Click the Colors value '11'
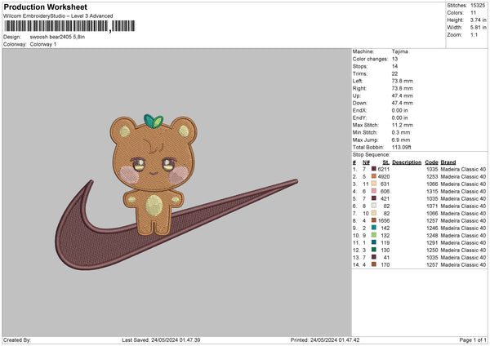The width and height of the screenshot is (490, 346). click(474, 13)
